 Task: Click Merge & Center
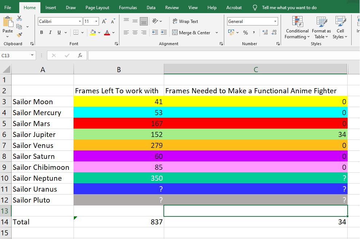[x=191, y=32]
